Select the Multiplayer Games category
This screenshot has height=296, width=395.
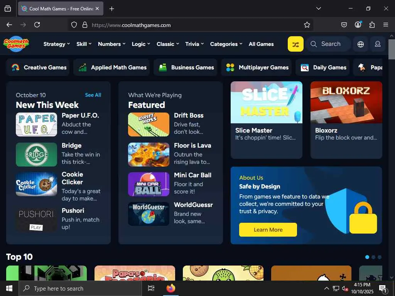256,67
